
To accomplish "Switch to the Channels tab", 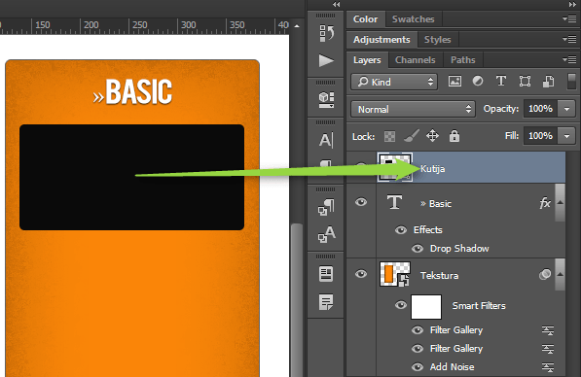I will 415,60.
